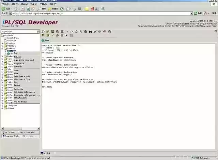Open the IE Tools menu (工具)
This screenshot has height=160, width=218.
pyautogui.click(x=43, y=4)
